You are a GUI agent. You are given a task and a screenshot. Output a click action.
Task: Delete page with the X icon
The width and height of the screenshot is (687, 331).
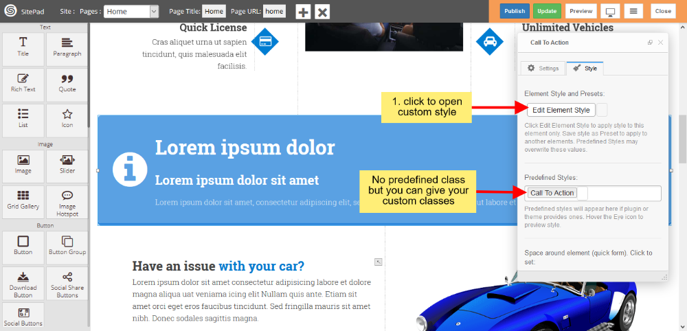pyautogui.click(x=322, y=12)
